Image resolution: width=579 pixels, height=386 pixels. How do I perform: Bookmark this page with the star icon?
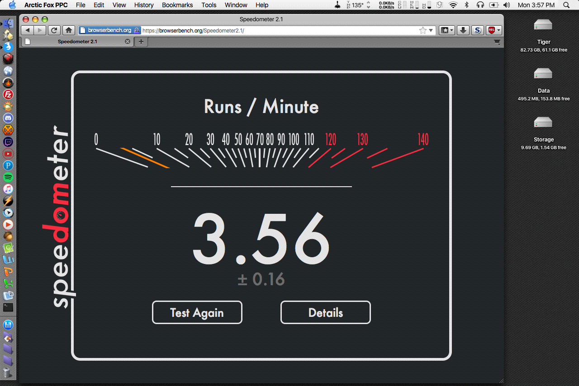[422, 30]
